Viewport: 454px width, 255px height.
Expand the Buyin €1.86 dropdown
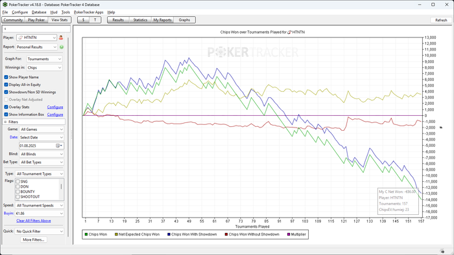coord(40,214)
